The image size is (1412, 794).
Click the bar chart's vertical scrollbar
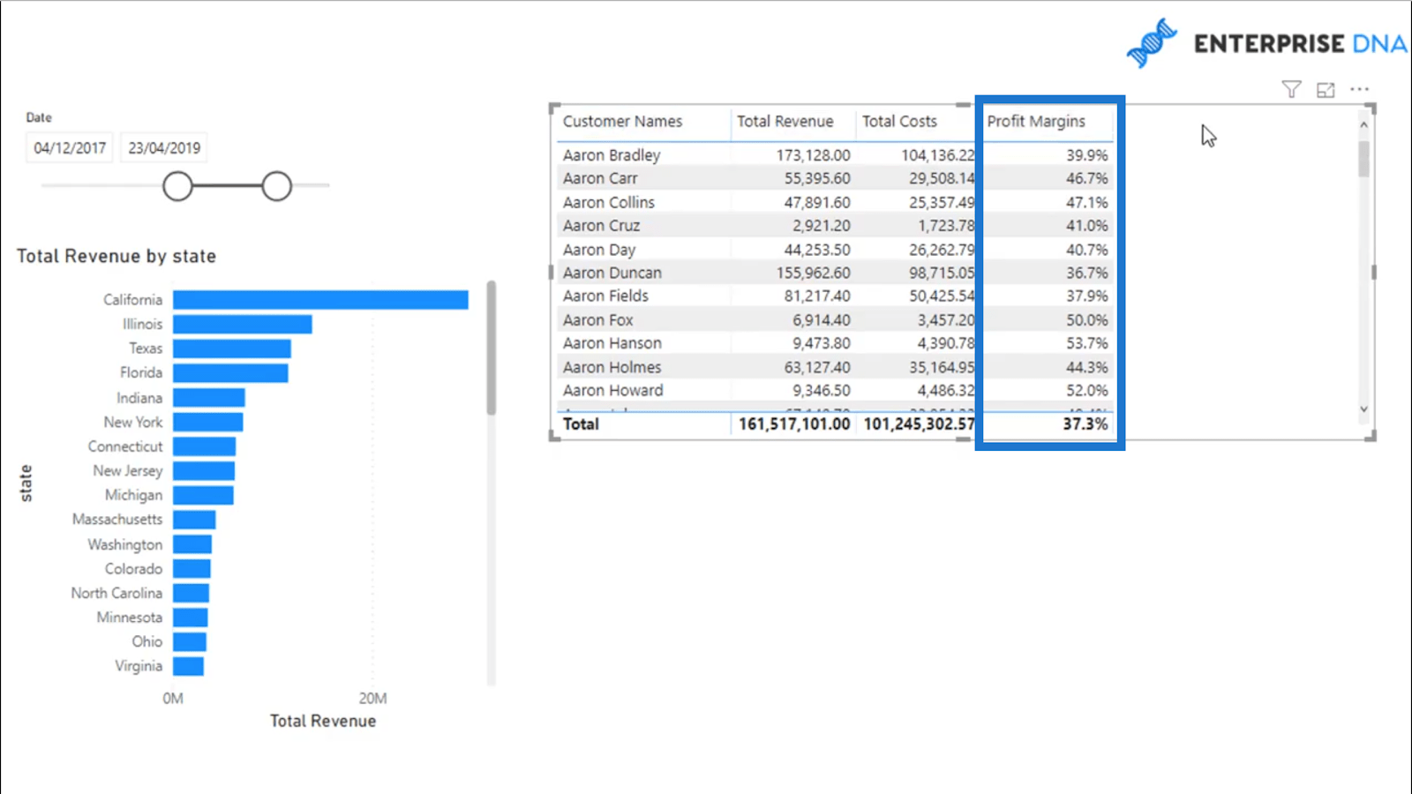coord(492,348)
